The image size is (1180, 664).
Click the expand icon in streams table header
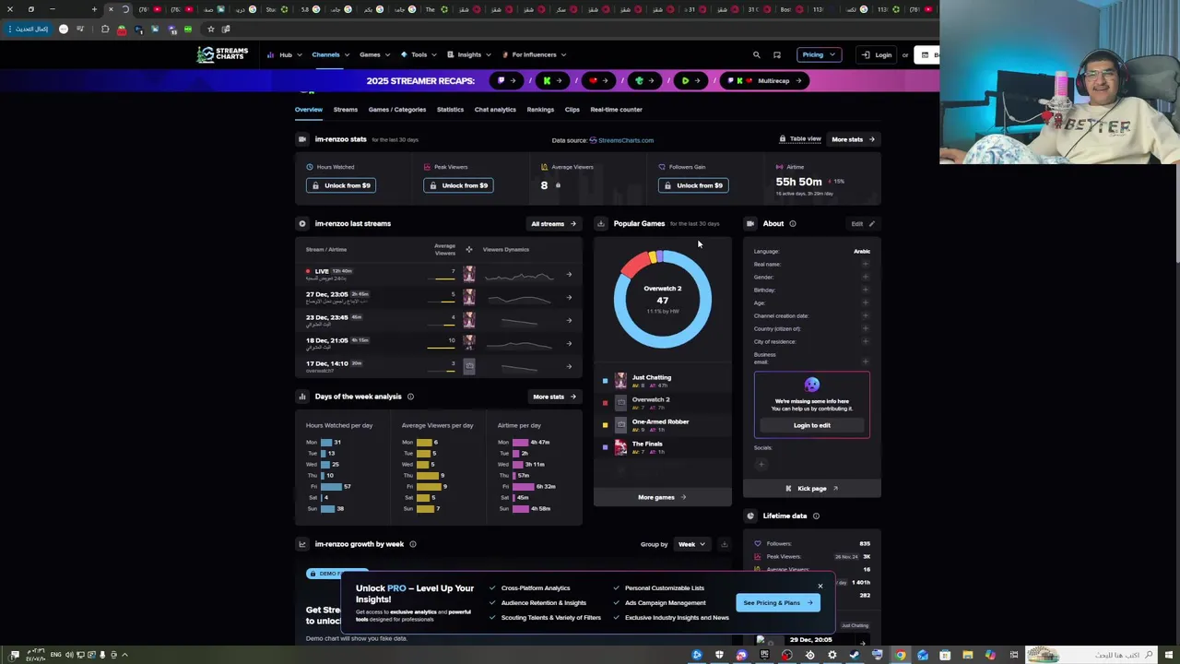click(x=468, y=249)
